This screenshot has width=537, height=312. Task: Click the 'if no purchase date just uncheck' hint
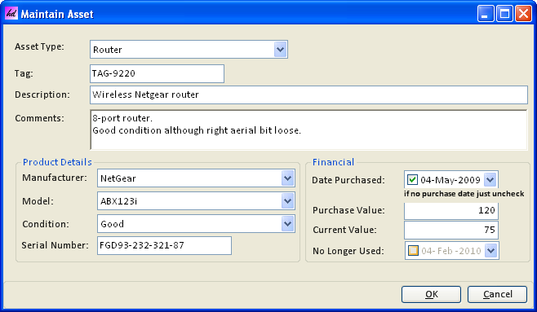[x=464, y=194]
